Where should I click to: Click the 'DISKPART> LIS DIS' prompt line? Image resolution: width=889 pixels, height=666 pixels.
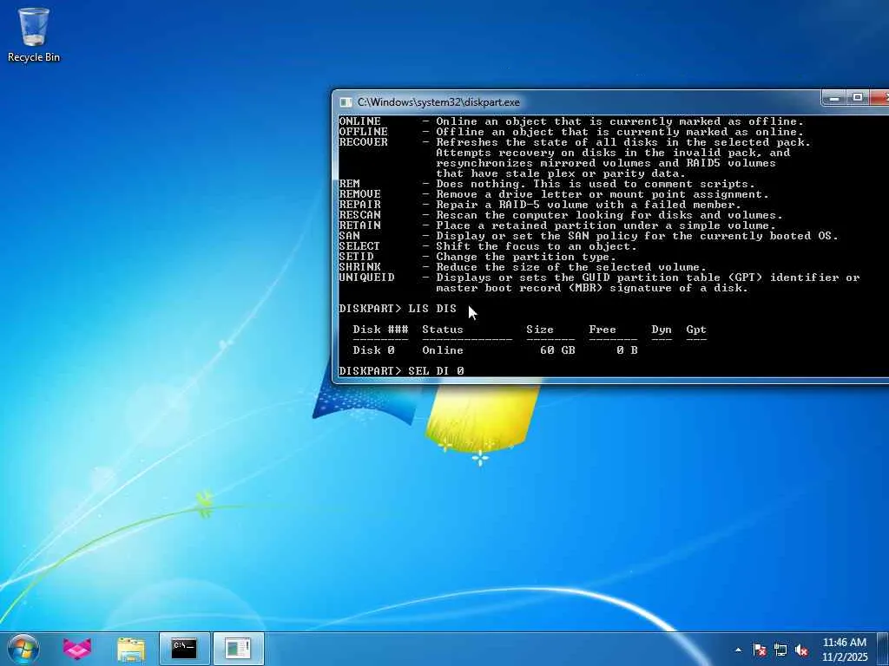pos(398,309)
